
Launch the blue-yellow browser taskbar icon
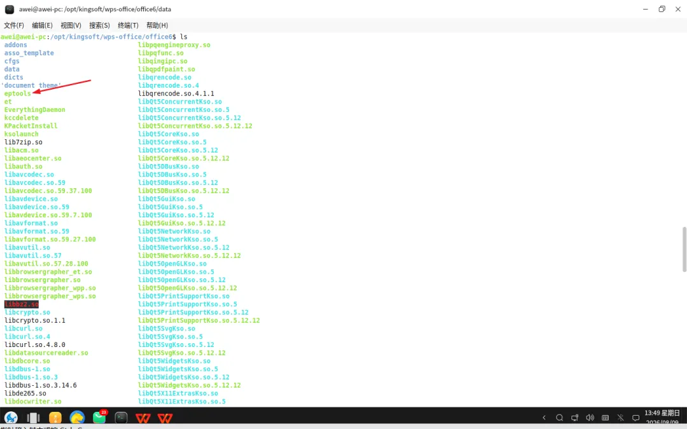pyautogui.click(x=77, y=418)
